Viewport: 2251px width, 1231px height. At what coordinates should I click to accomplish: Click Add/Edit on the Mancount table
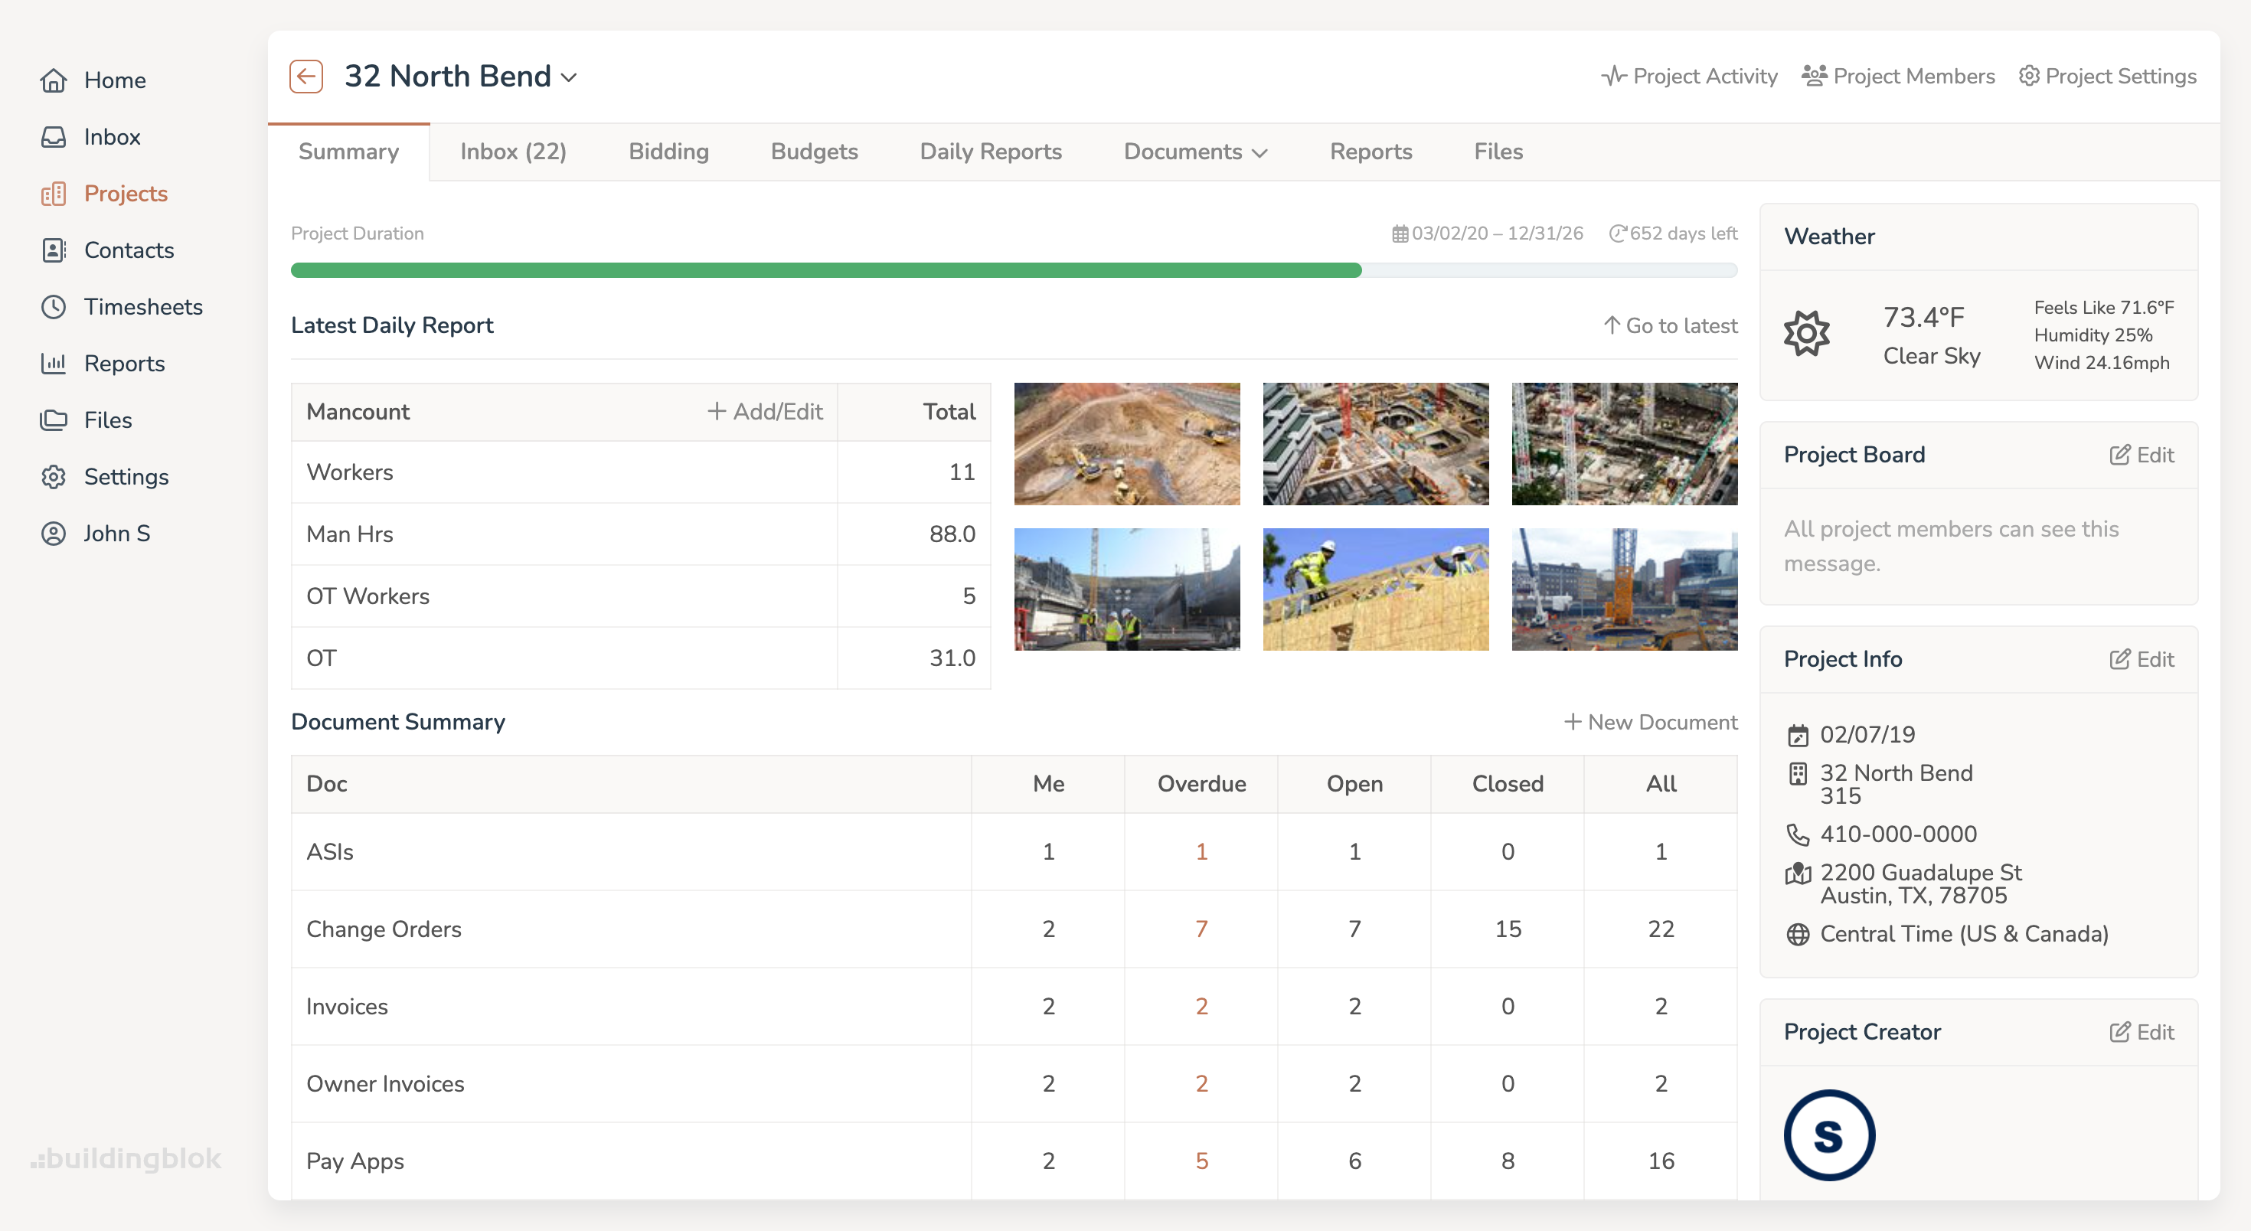pyautogui.click(x=765, y=410)
